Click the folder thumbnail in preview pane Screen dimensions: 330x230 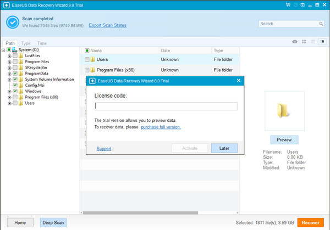coord(284,110)
